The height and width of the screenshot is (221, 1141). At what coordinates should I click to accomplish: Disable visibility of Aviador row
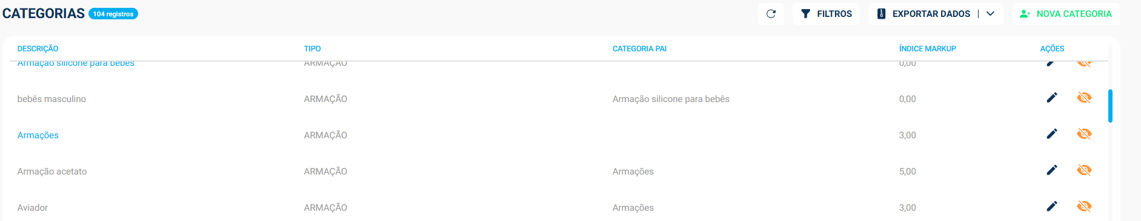pyautogui.click(x=1084, y=207)
